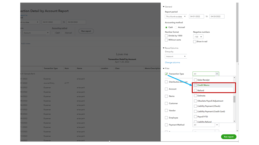Viewport: 259px width, 145px height.
Task: Check Credit Memo in the type list
Action: point(195,85)
